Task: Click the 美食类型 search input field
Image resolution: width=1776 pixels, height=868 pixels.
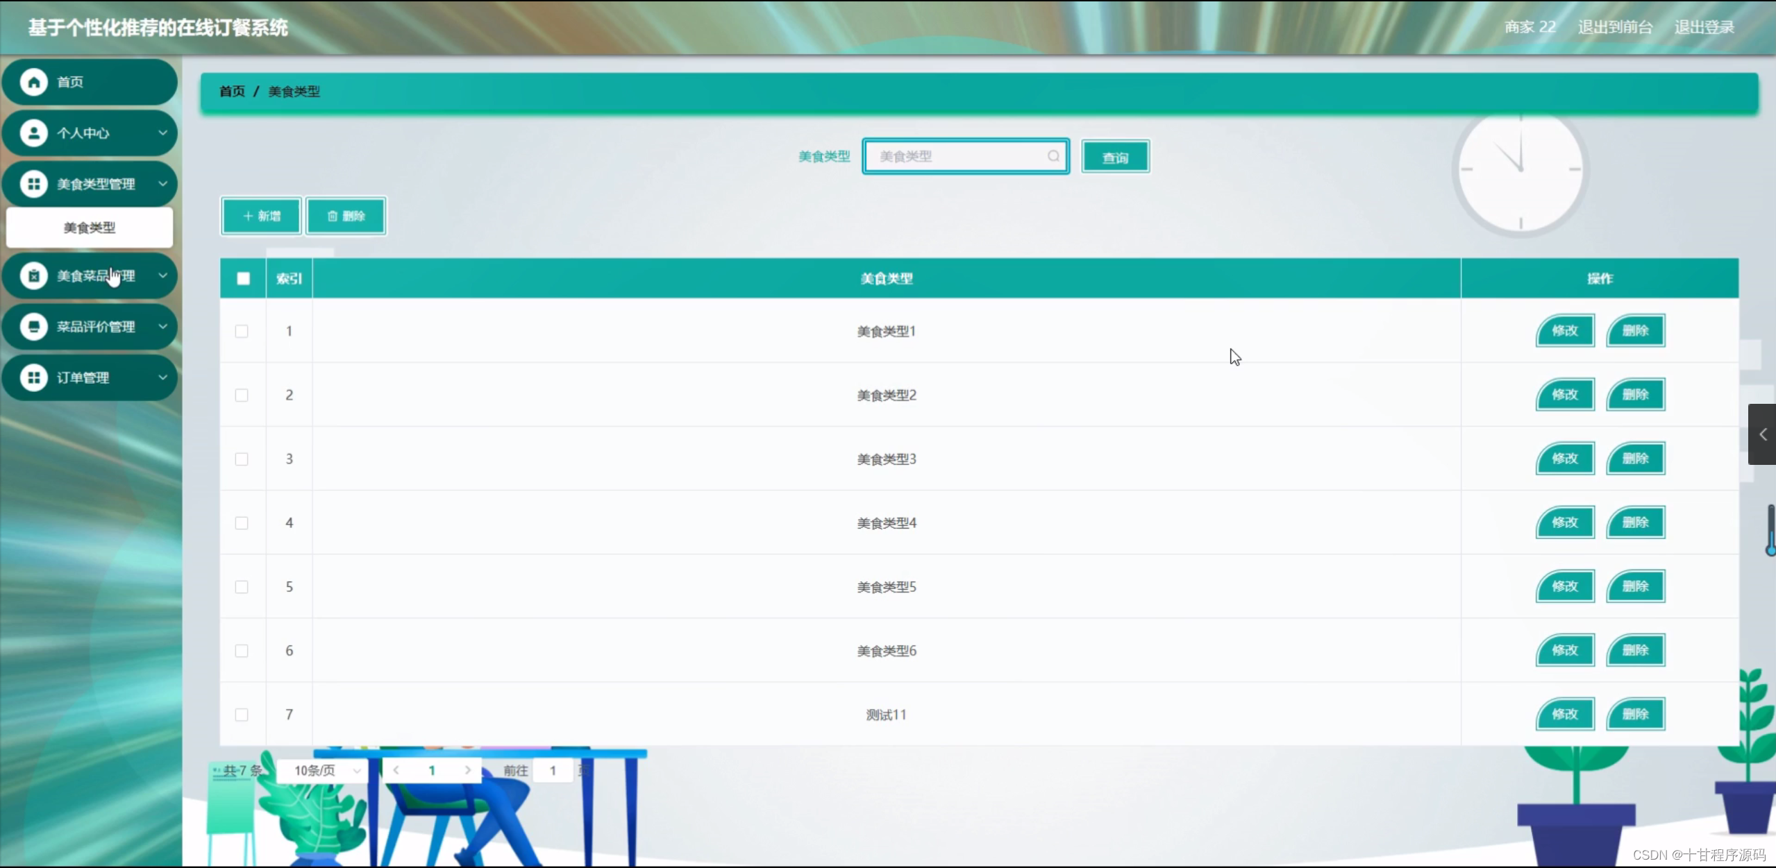Action: click(x=958, y=156)
